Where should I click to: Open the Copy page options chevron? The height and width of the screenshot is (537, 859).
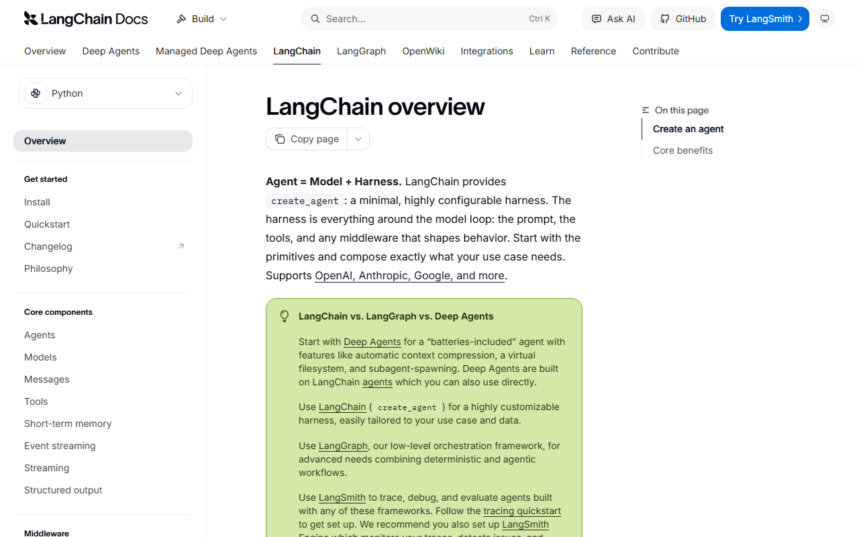coord(358,139)
